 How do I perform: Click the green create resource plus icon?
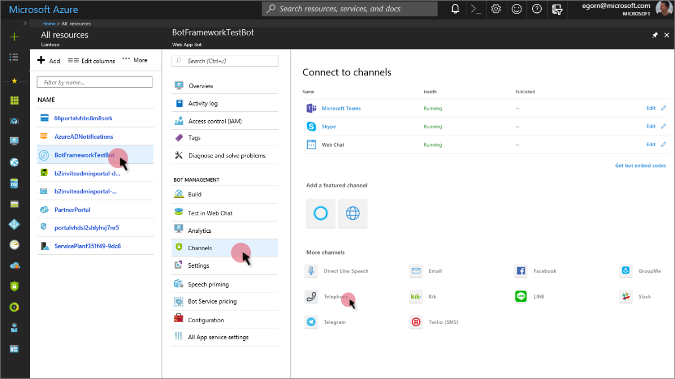pos(15,37)
